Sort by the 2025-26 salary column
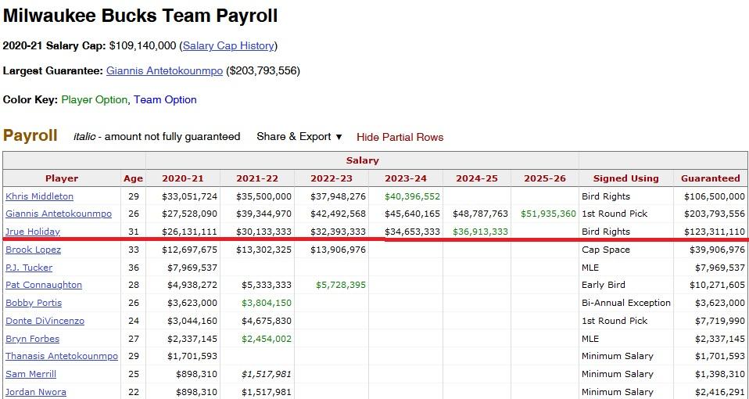This screenshot has width=749, height=399. (545, 178)
